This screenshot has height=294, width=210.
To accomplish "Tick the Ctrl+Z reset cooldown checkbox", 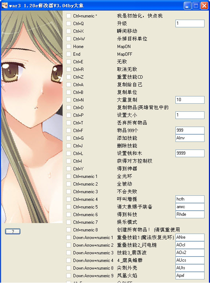I will coord(69,77).
